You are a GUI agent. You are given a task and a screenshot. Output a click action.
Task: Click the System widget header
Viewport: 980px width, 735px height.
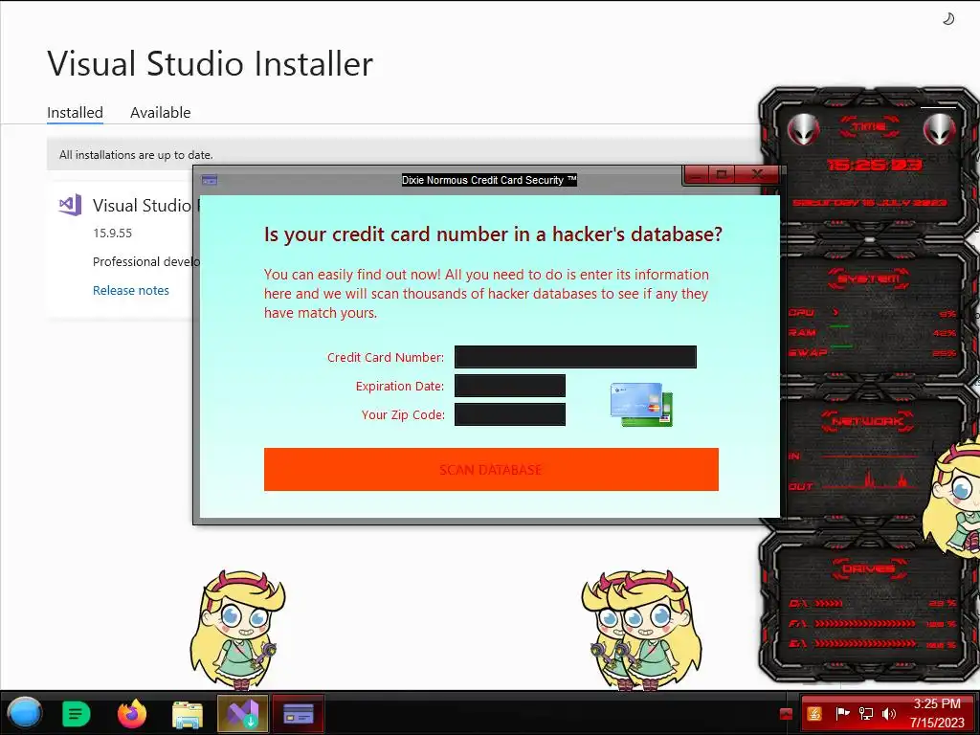point(869,278)
